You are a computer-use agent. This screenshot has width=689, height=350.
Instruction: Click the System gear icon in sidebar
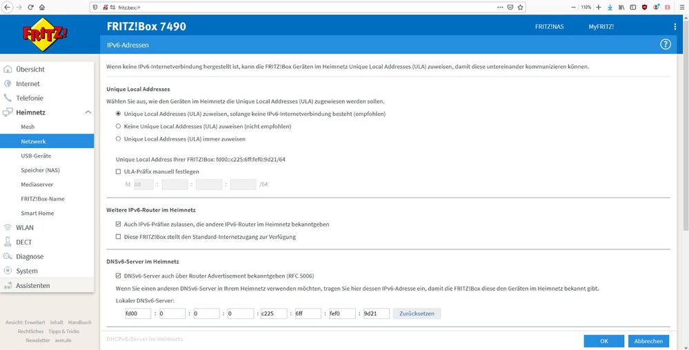click(x=8, y=271)
